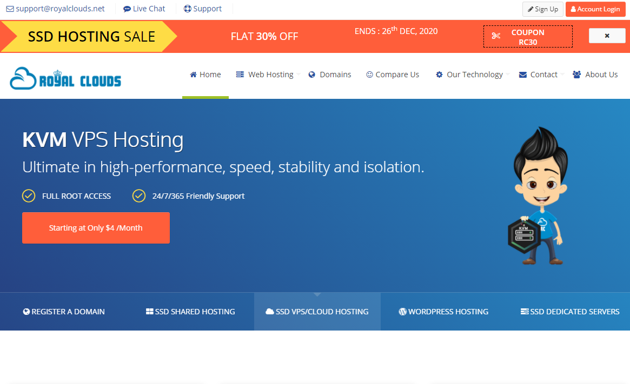Image resolution: width=630 pixels, height=384 pixels.
Task: Click the Account Login button
Action: click(x=595, y=9)
